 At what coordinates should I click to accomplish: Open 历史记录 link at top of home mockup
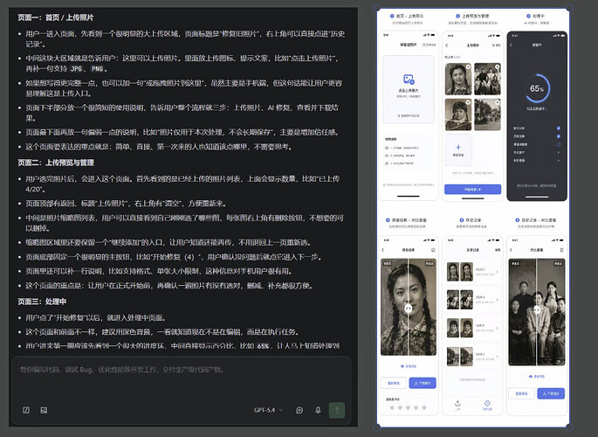point(430,45)
